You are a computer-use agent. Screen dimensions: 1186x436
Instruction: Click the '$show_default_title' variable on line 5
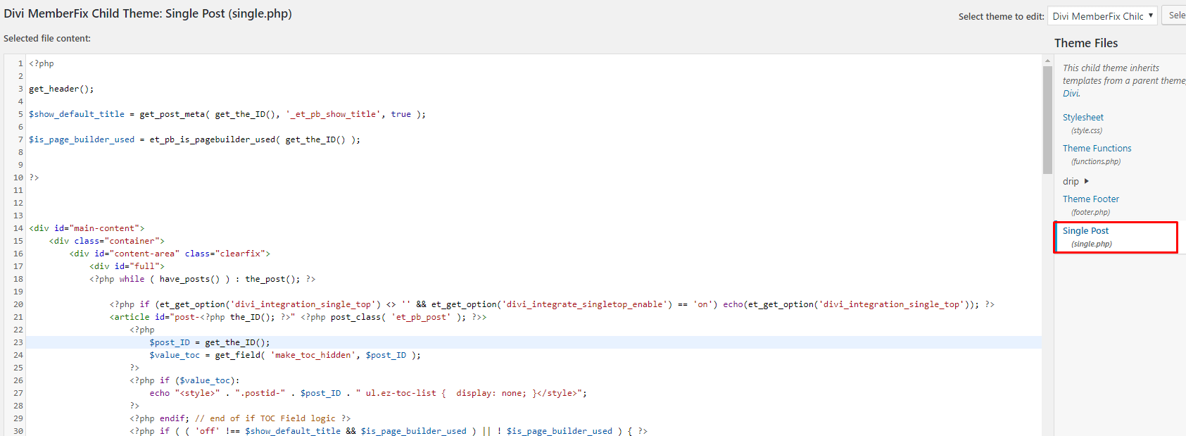click(x=77, y=114)
